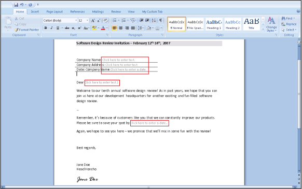Click the Undo arrow icon
This screenshot has width=302, height=189.
pyautogui.click(x=22, y=5)
